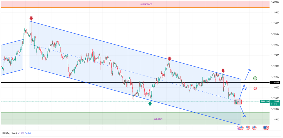Click the RSI (14, close) indicator legend
This screenshot has height=138, width=283.
coord(10,133)
